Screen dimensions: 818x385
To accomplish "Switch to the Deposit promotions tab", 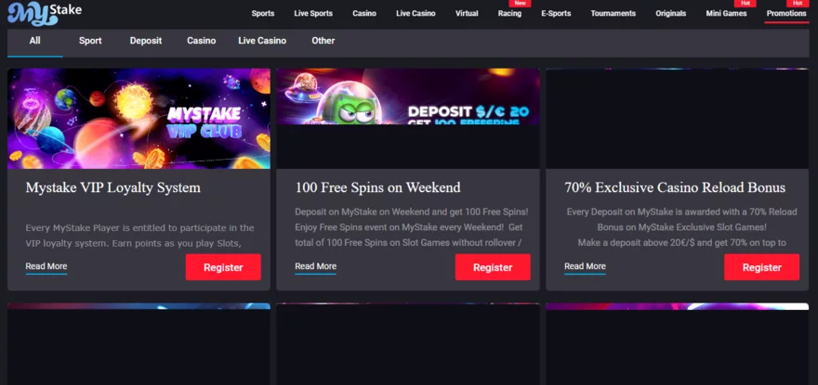I will coord(146,41).
